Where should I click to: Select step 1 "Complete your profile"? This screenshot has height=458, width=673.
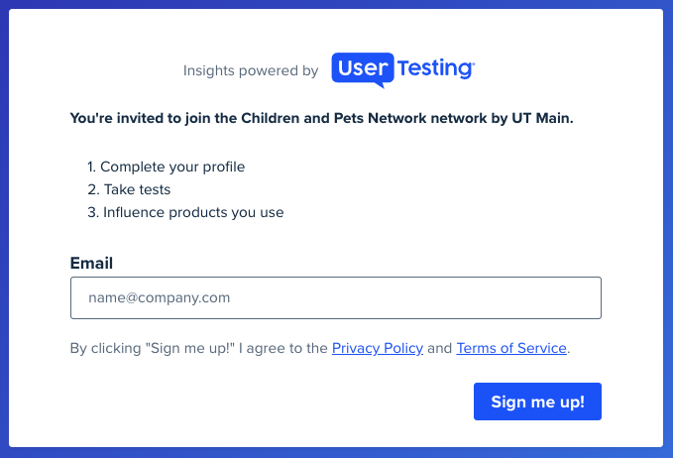[166, 167]
